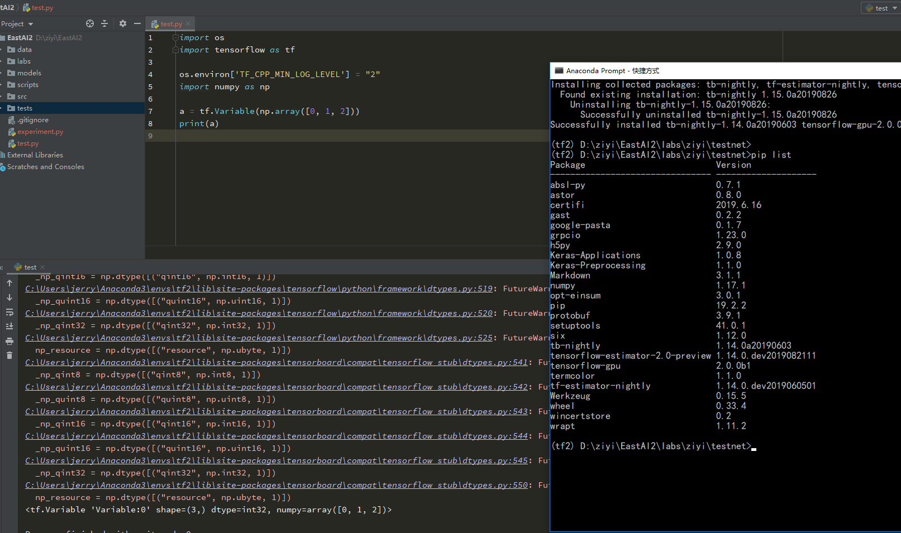Click the Version column header in prompt
Image resolution: width=901 pixels, height=533 pixels.
coord(733,165)
